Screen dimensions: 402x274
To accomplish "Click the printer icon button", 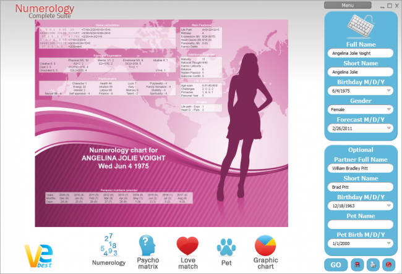I will (373, 265).
